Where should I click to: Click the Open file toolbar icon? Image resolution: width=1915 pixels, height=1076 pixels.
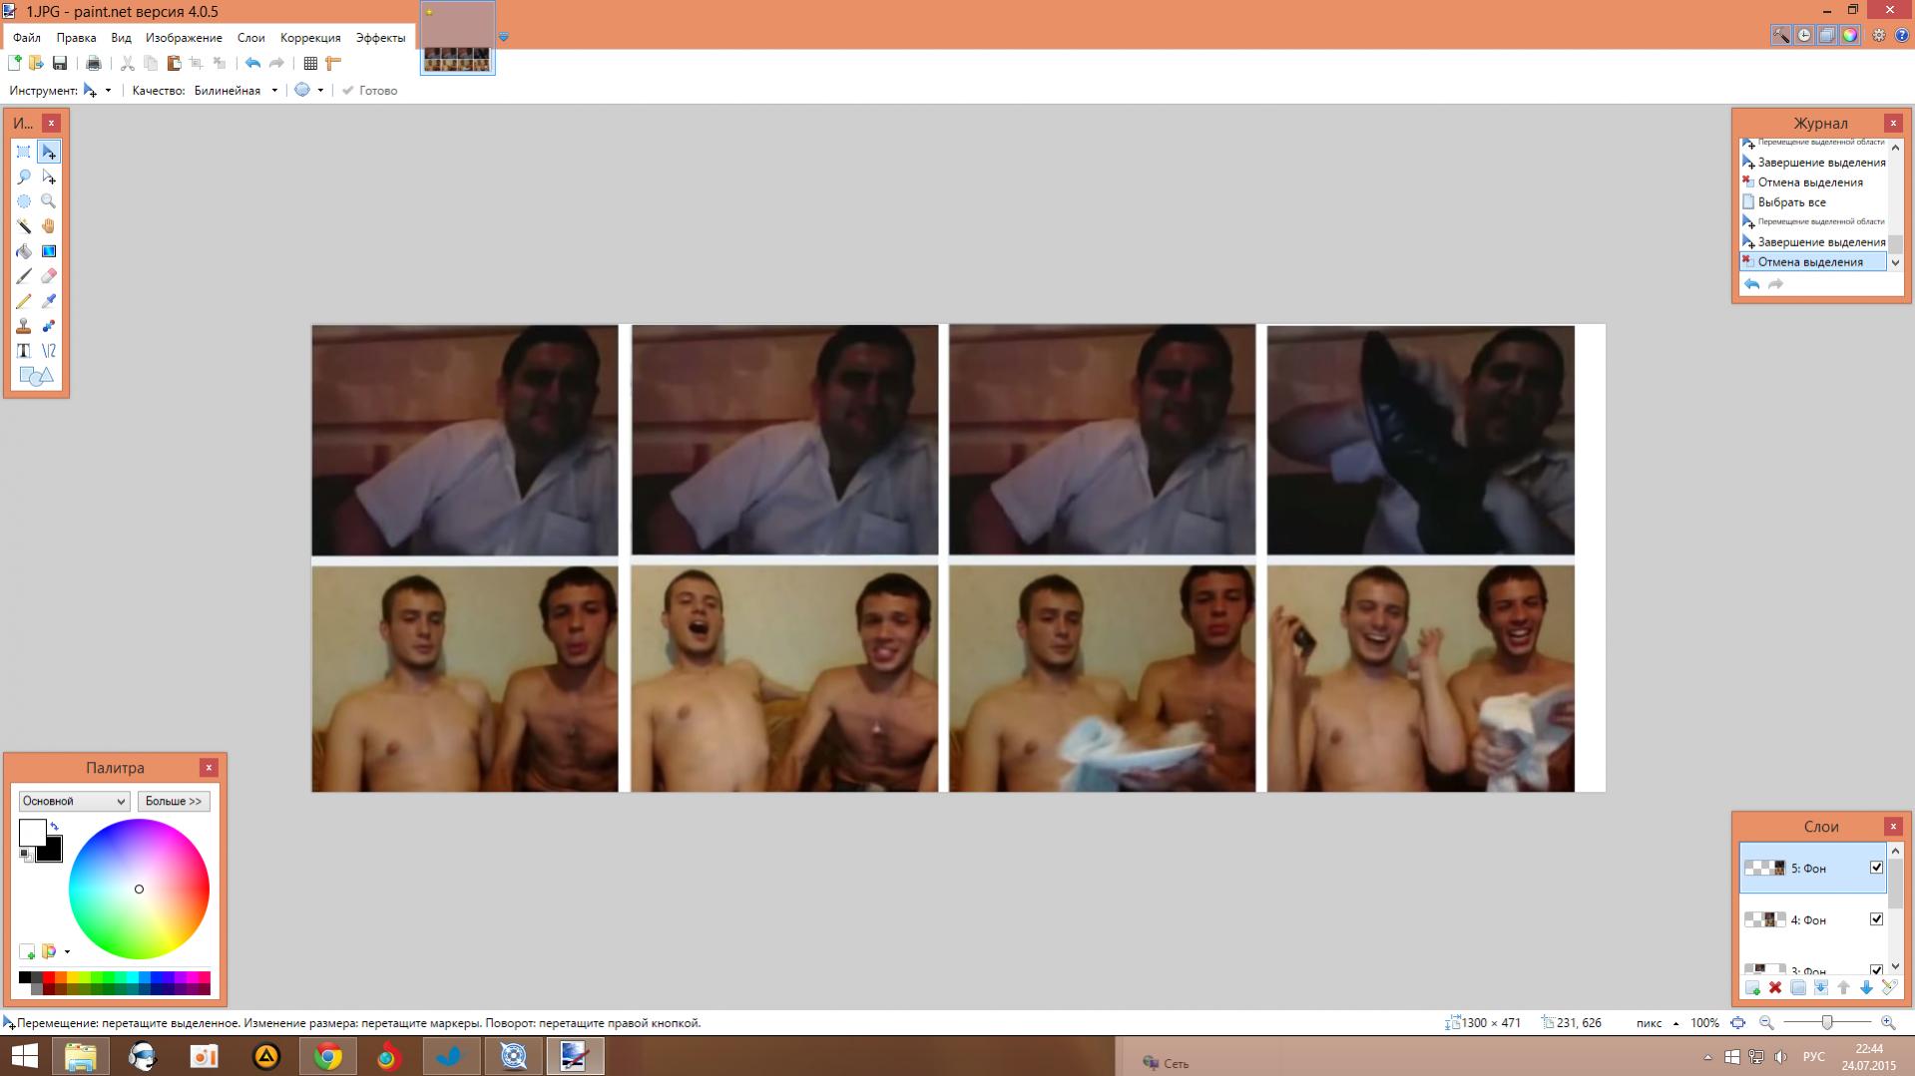click(37, 63)
